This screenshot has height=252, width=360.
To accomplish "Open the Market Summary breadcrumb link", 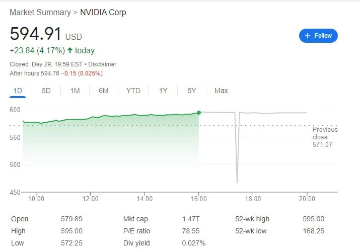I will pos(40,12).
